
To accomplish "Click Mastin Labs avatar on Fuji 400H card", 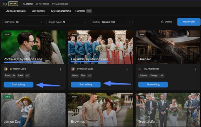I will [73, 69].
